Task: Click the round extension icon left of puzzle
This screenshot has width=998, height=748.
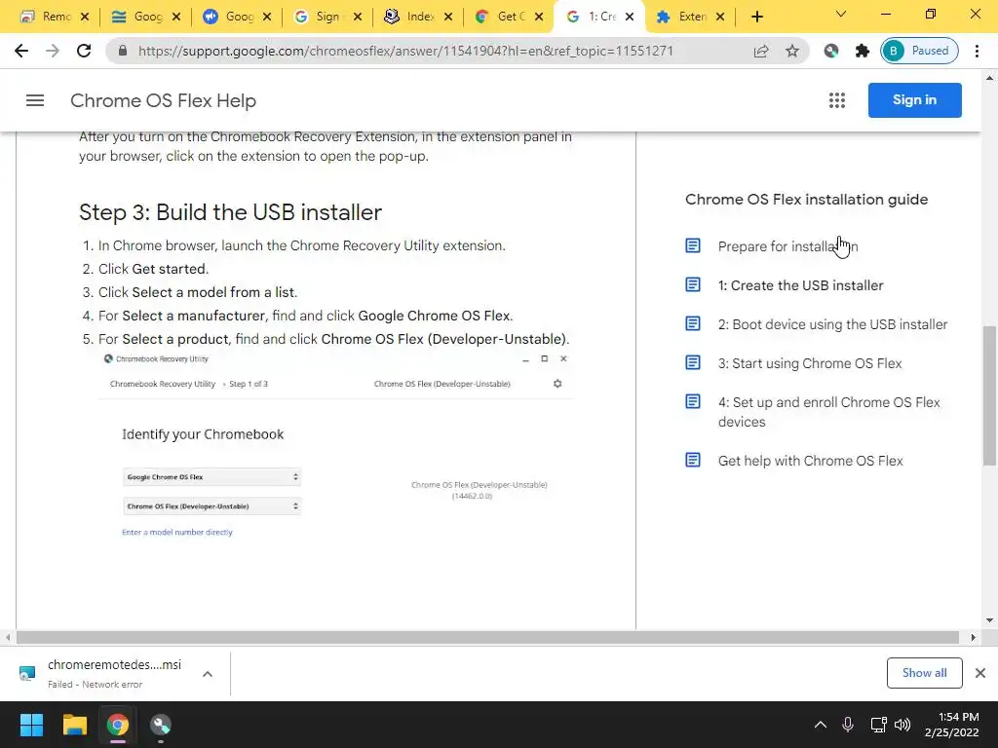Action: pyautogui.click(x=830, y=51)
